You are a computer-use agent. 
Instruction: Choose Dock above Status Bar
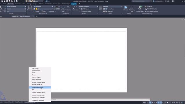tap(40, 101)
